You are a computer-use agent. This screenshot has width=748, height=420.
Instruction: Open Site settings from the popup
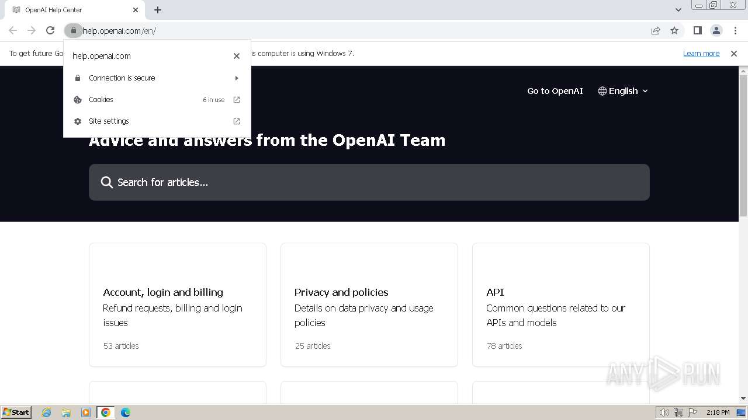pos(158,121)
